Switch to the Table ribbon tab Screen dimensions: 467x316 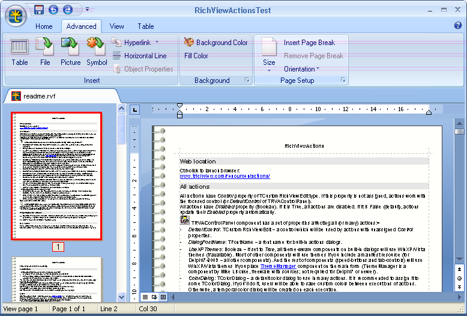[146, 26]
